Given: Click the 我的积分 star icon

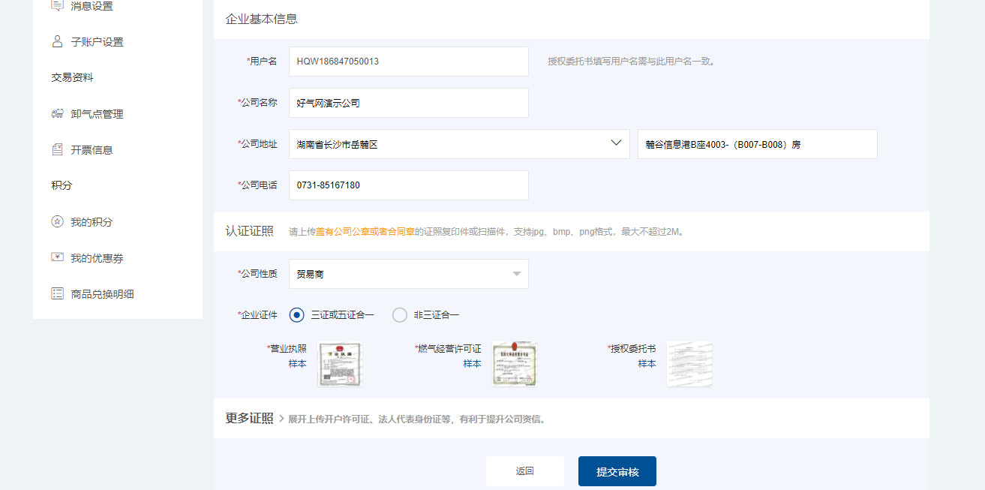Looking at the screenshot, I should click(x=57, y=221).
